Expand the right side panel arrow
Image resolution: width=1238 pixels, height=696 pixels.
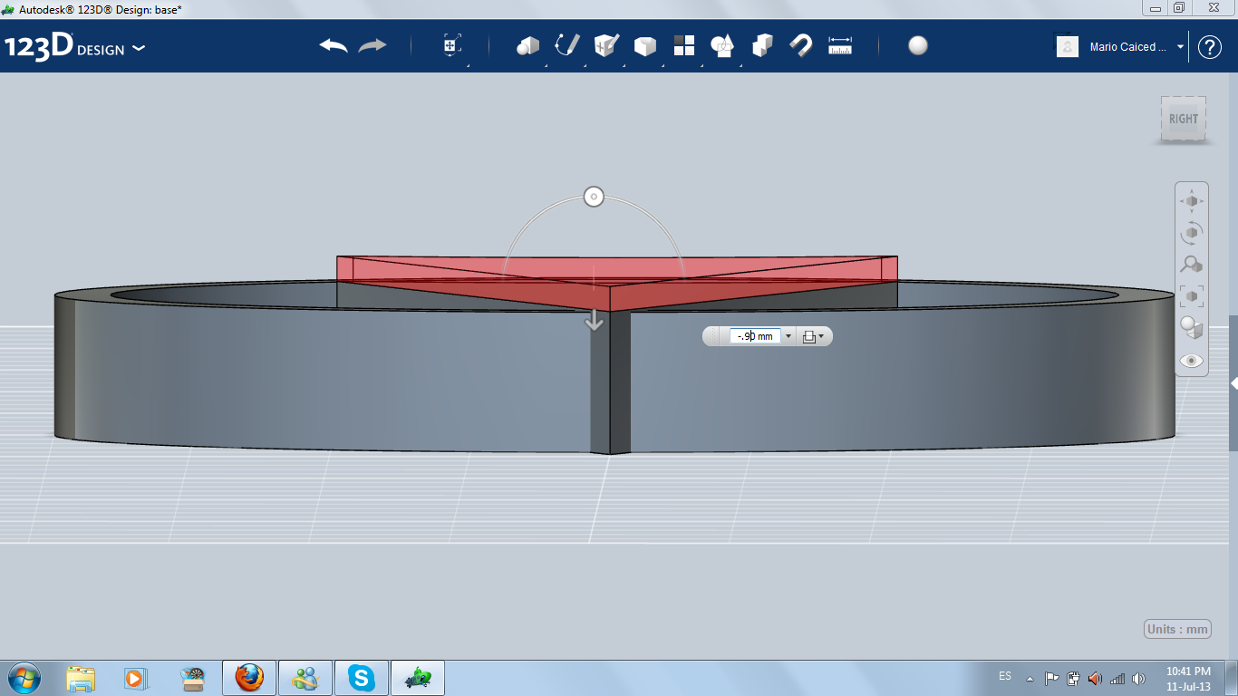[1233, 383]
